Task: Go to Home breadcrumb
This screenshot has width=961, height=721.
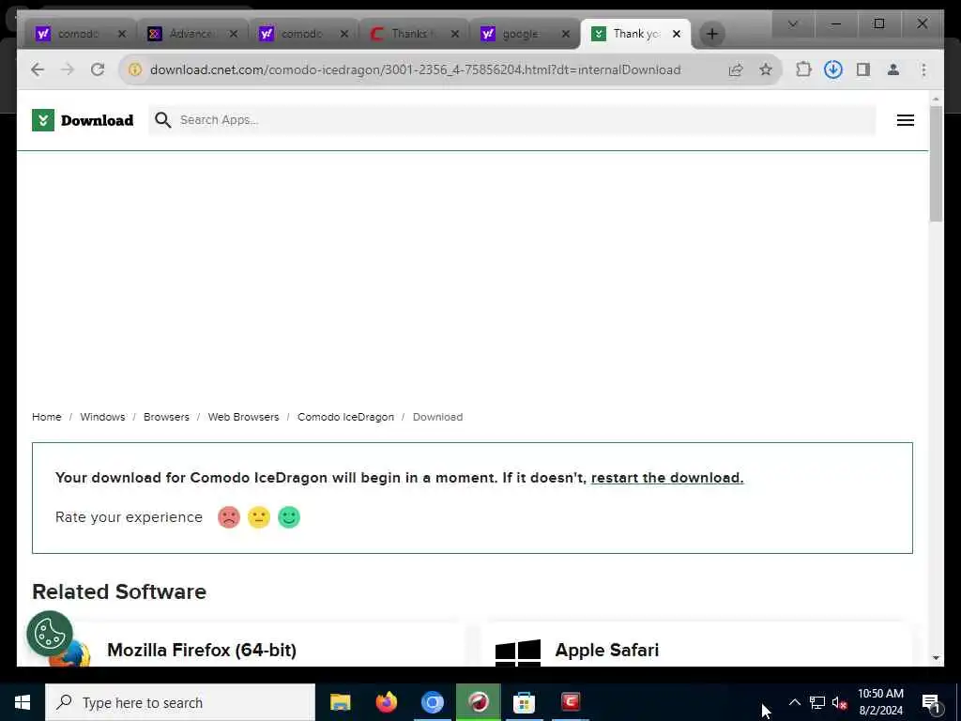Action: [x=47, y=417]
